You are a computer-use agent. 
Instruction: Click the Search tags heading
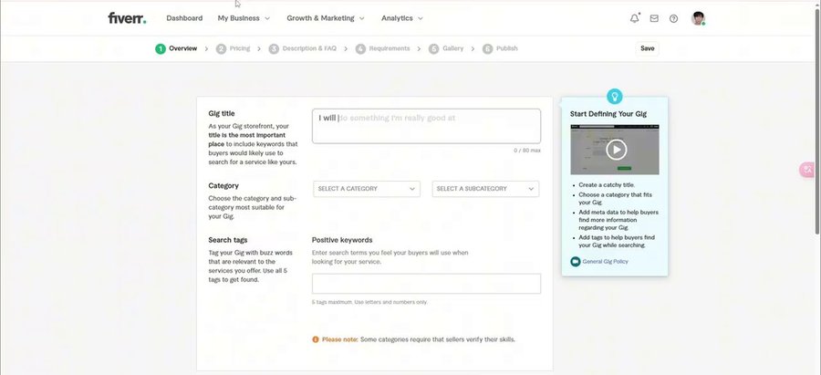(x=228, y=240)
